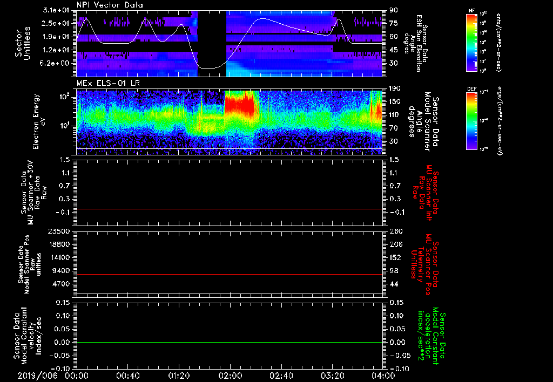Click the 110 scanner angle tick

click(x=395, y=115)
